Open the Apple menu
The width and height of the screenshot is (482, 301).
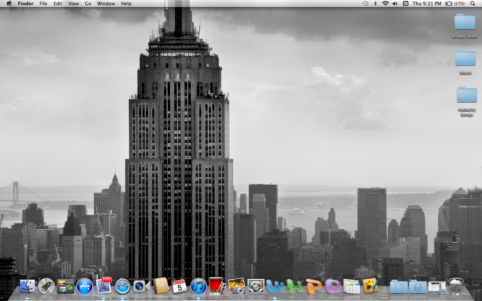[x=9, y=4]
